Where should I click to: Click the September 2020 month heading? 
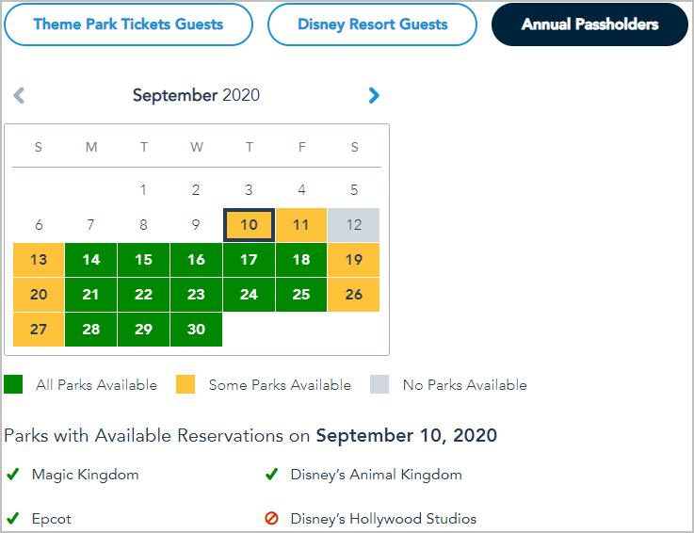coord(196,95)
